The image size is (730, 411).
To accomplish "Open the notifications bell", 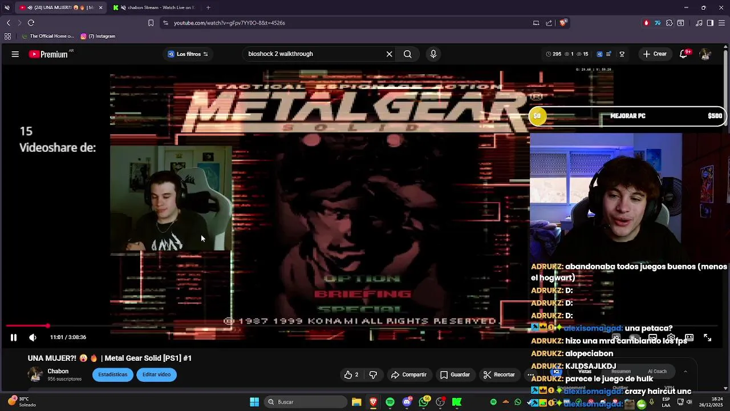I will 683,54.
